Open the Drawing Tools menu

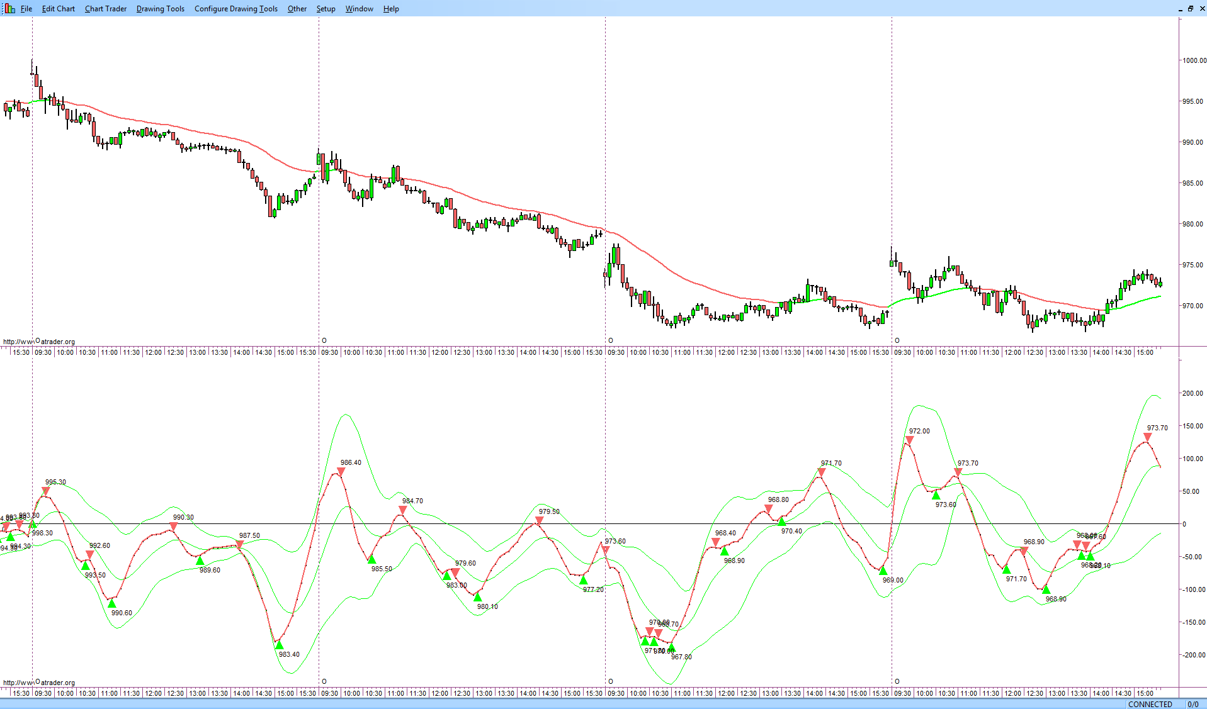click(x=161, y=9)
